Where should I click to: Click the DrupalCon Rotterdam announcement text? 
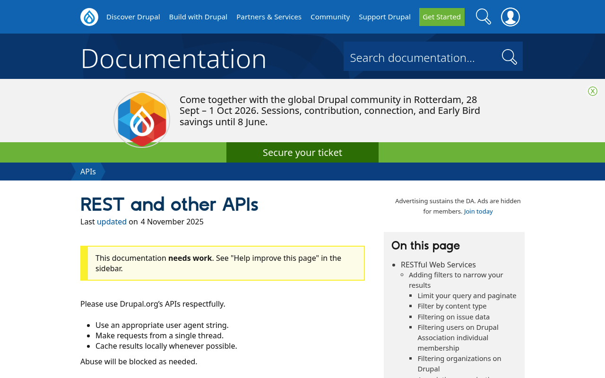330,111
